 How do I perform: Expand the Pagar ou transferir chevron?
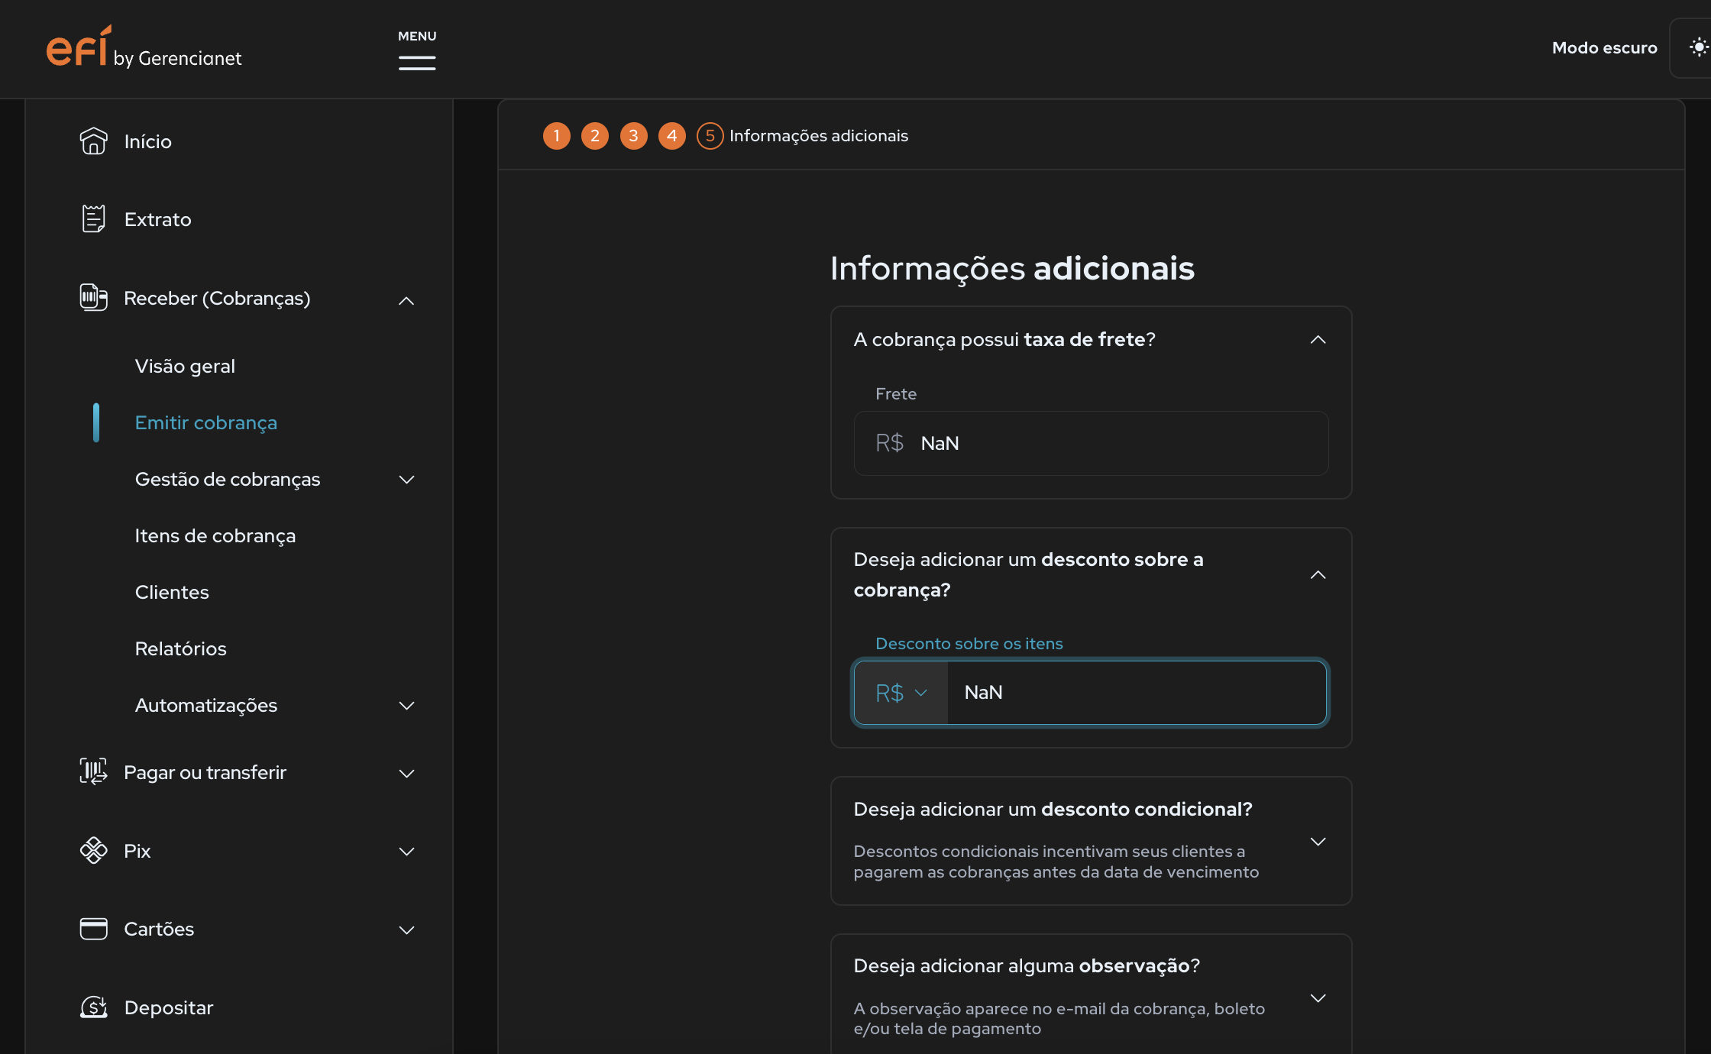tap(406, 773)
